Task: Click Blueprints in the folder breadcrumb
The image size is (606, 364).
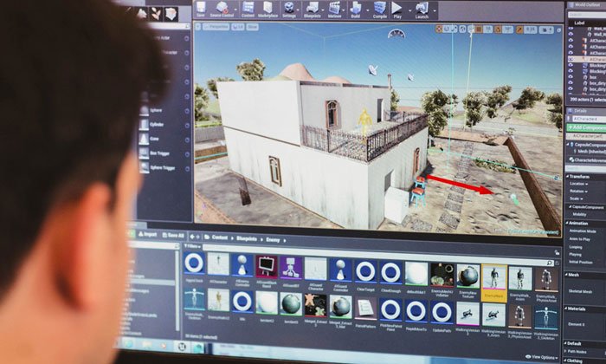Action: [x=247, y=238]
